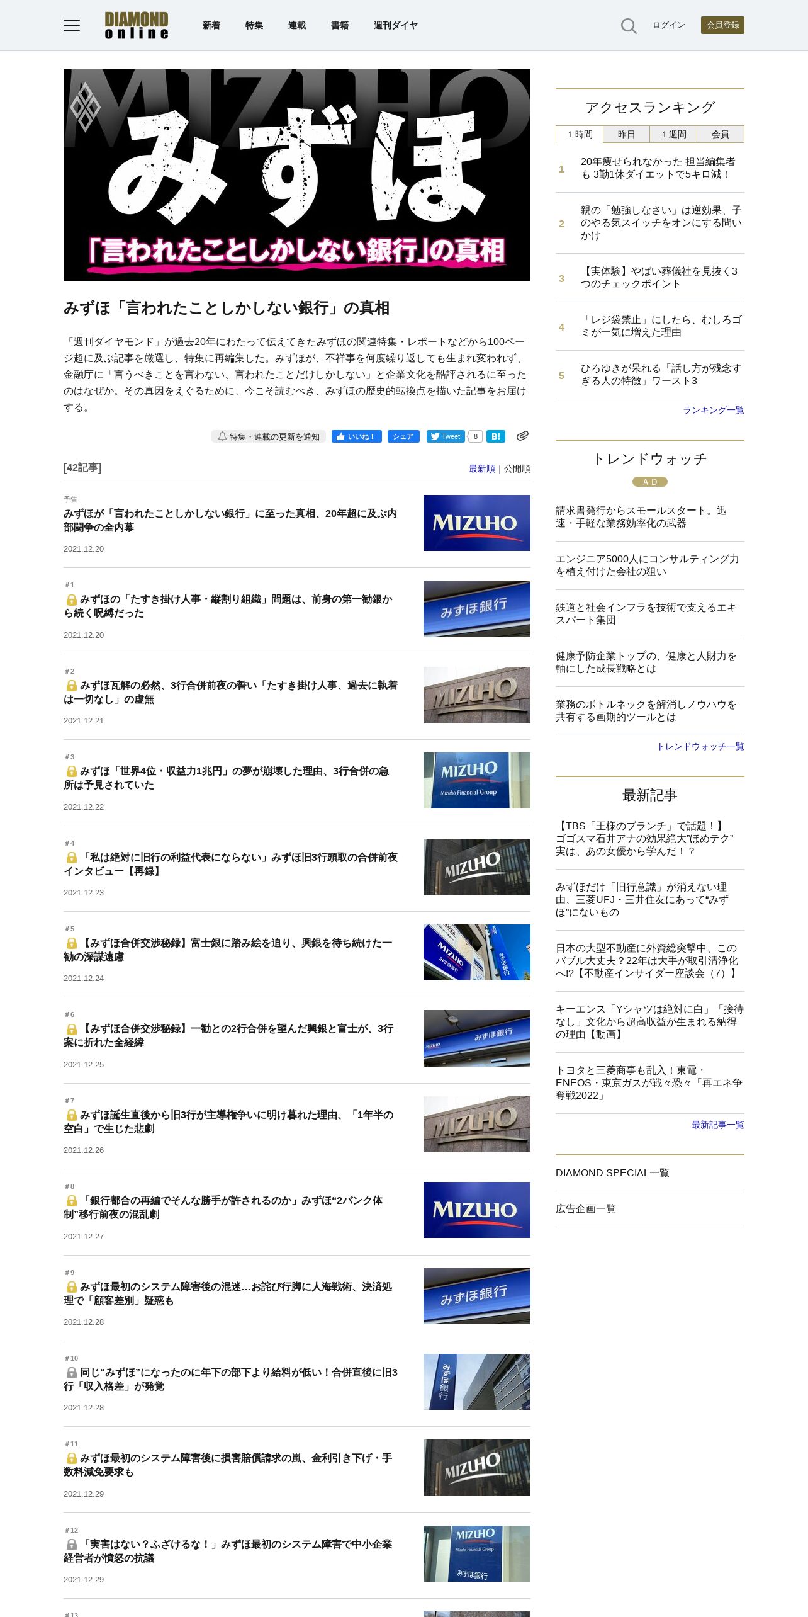Click the ログイン link
Screen dimensions: 808x1617
[x=668, y=25]
